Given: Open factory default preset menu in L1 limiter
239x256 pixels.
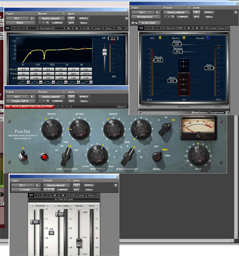Looking at the screenshot, I should [56, 185].
